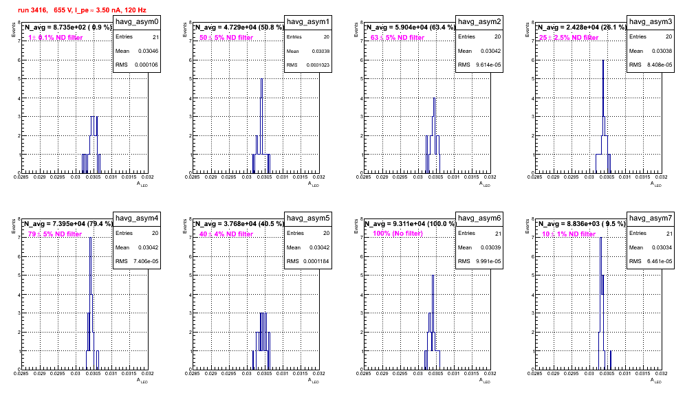
Task: Click the 79± 5% ND filter label
Action: point(55,234)
